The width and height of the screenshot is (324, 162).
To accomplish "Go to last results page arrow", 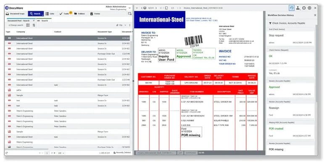I will click(x=55, y=153).
